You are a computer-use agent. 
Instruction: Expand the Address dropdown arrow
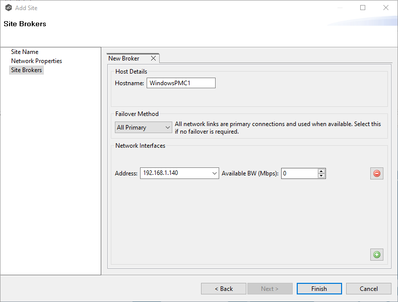click(x=214, y=173)
